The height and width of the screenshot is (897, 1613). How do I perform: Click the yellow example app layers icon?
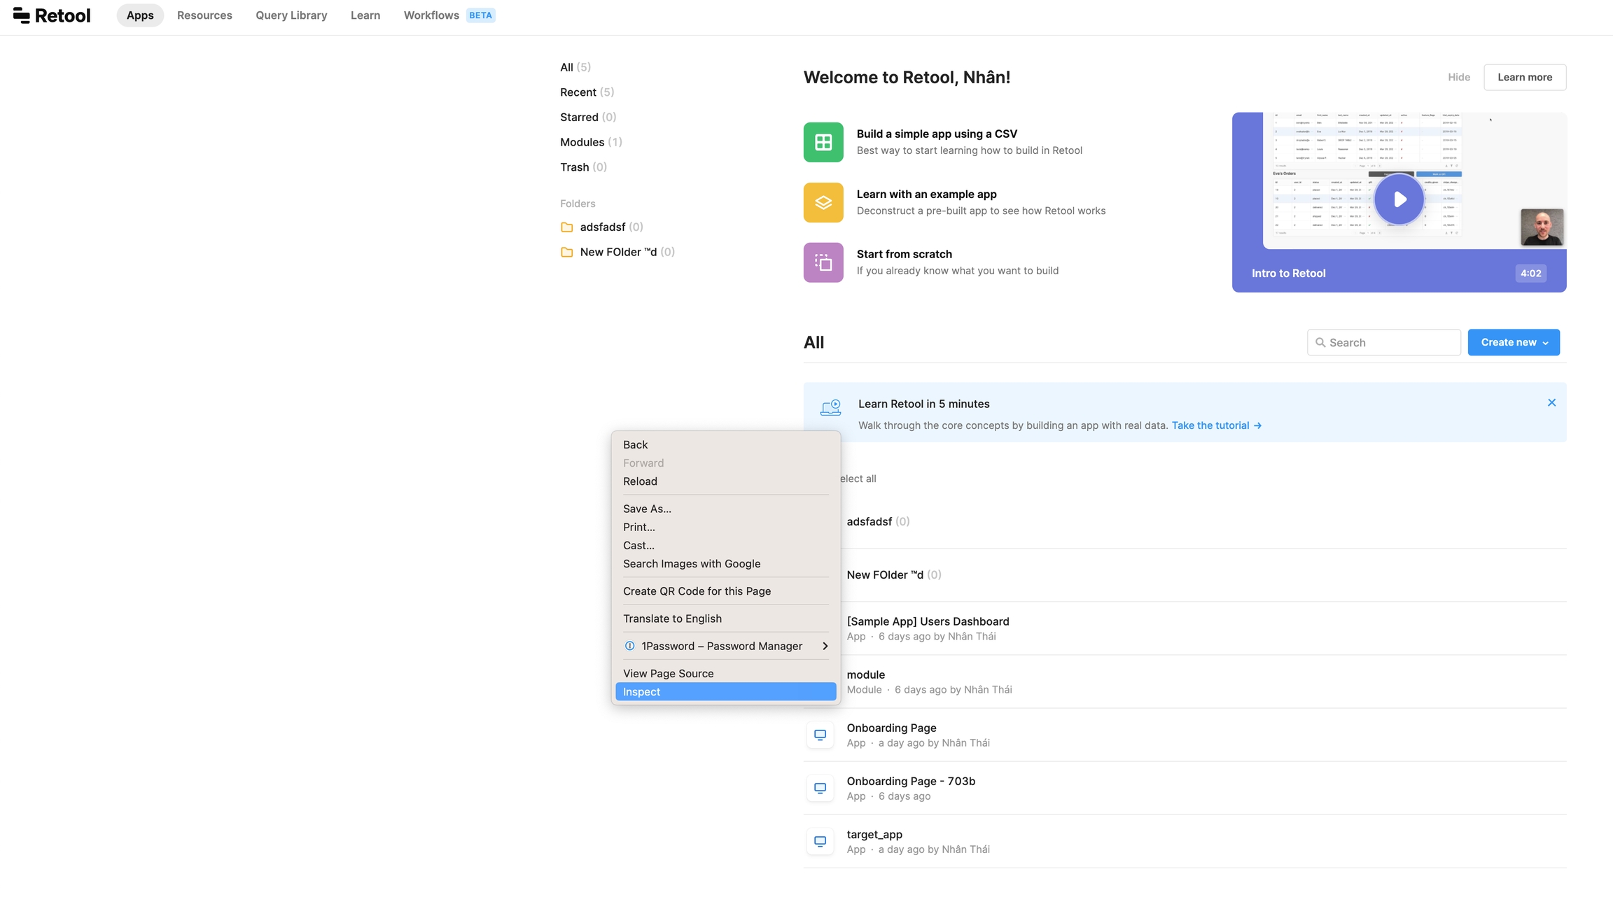[x=823, y=202]
